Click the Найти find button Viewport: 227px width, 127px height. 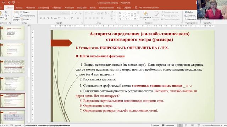(x=189, y=12)
